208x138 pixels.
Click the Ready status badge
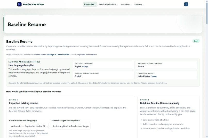click(196, 41)
